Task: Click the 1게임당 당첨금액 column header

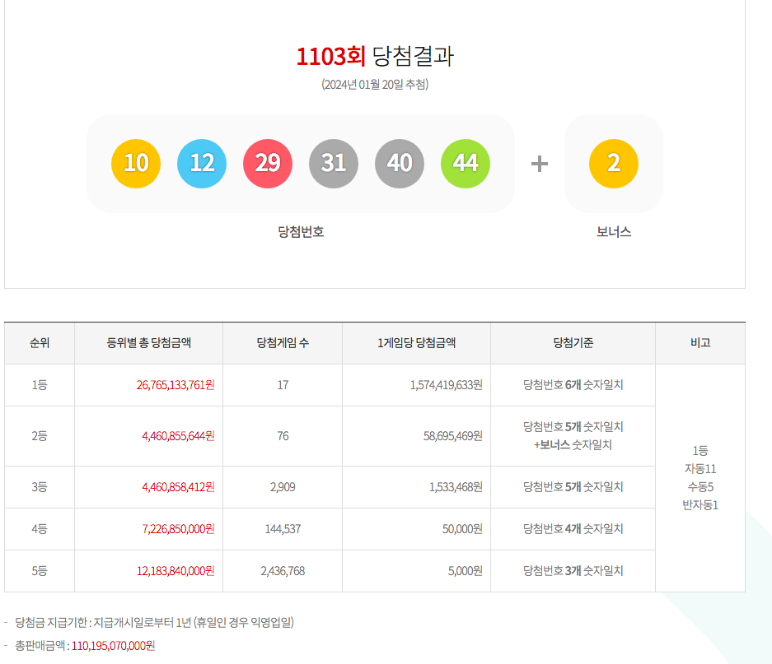Action: (x=417, y=343)
